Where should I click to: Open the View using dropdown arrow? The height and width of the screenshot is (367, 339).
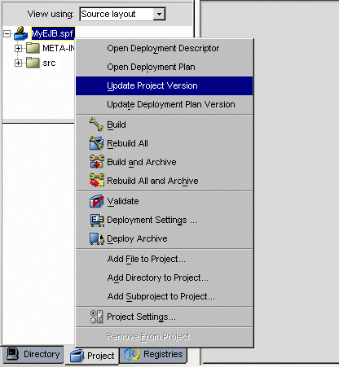point(159,14)
